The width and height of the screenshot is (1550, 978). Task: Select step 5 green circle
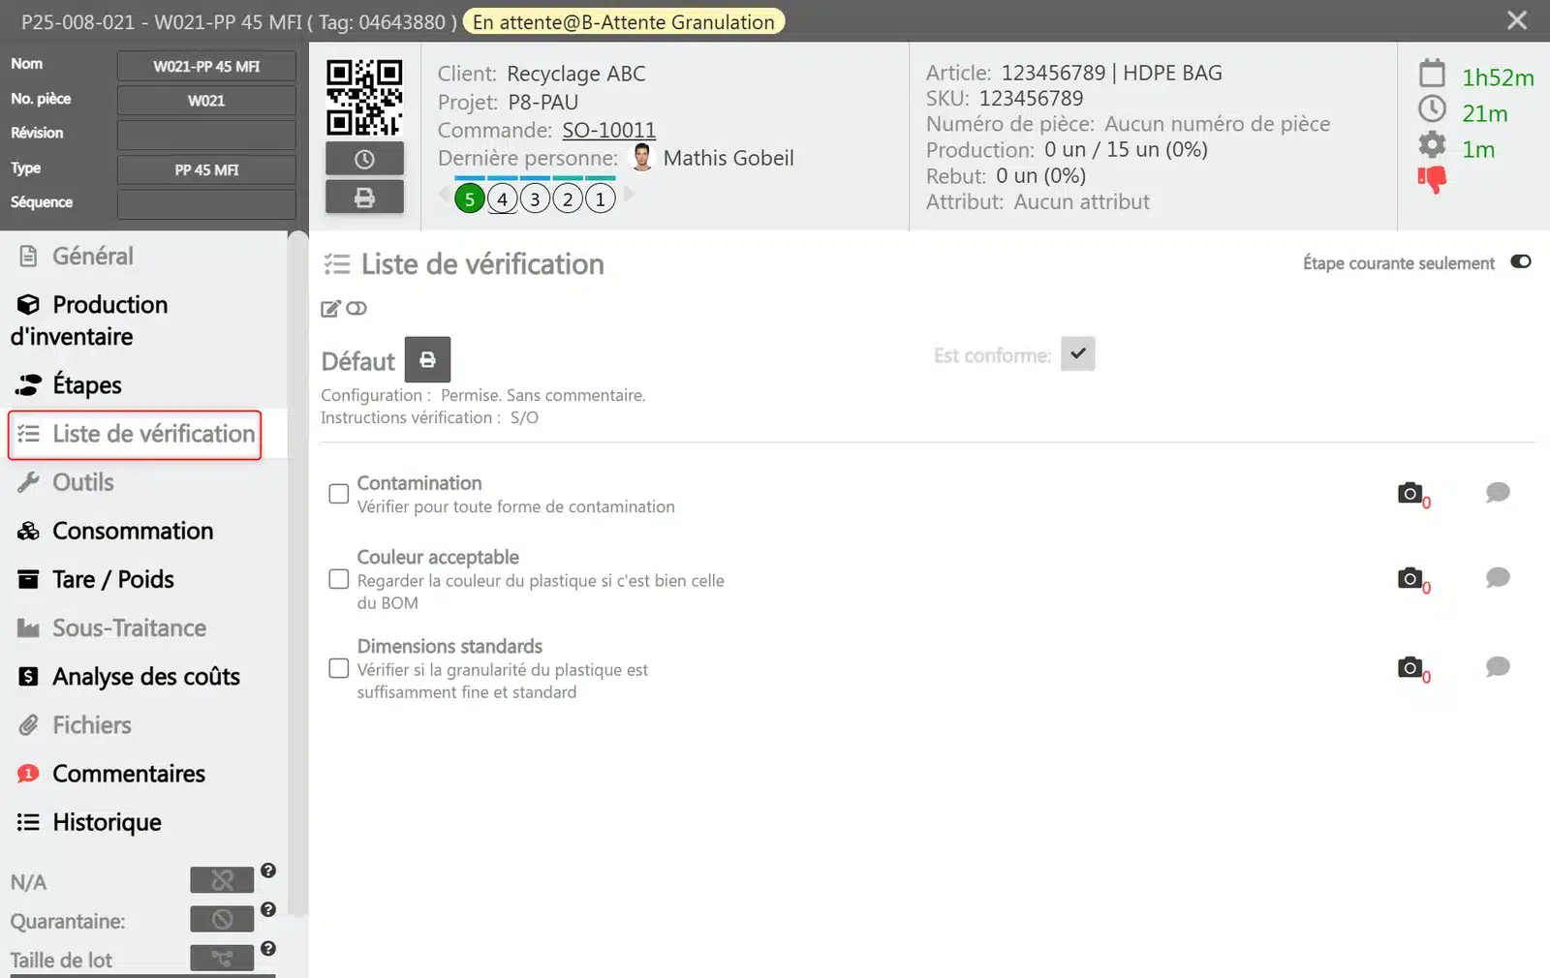(470, 199)
